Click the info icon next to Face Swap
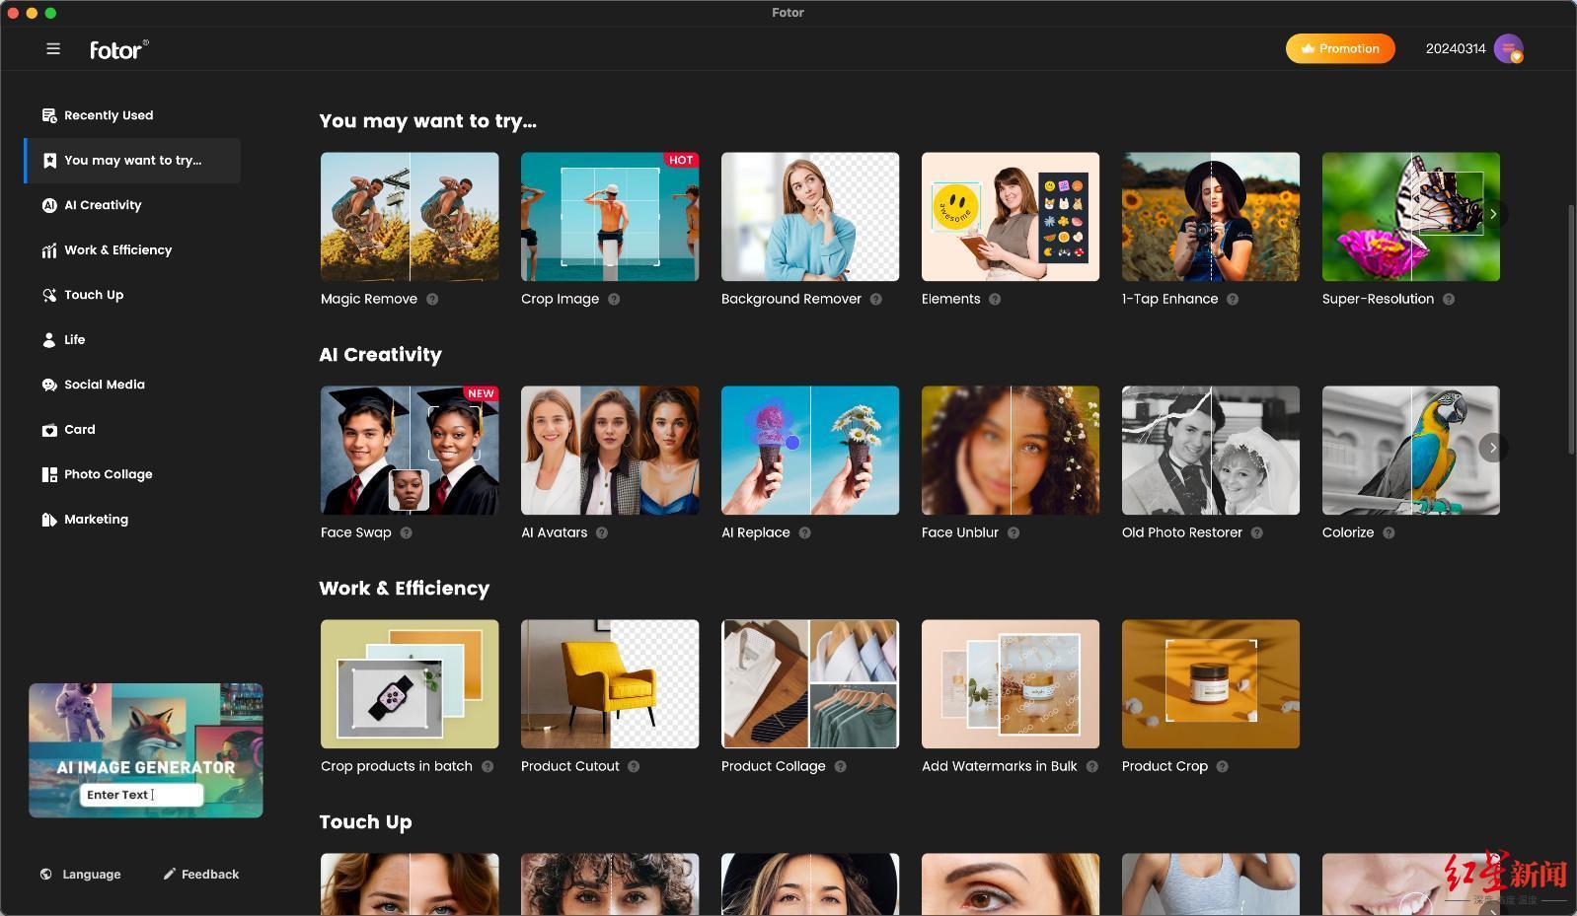The width and height of the screenshot is (1577, 916). click(x=407, y=533)
